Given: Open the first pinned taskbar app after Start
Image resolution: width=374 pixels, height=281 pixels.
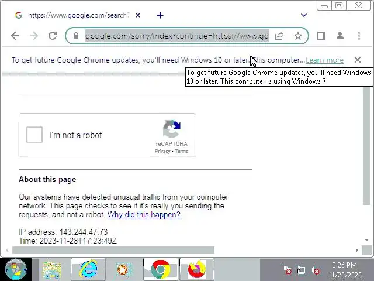Looking at the screenshot, I should [52, 270].
